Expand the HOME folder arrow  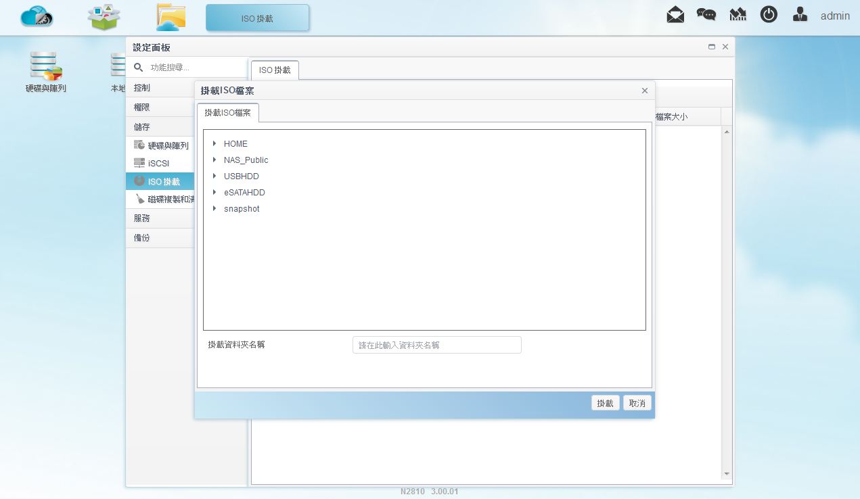(214, 143)
